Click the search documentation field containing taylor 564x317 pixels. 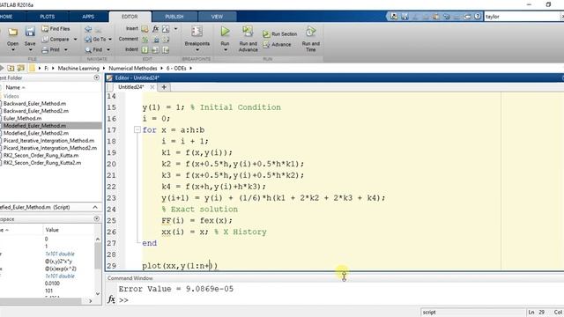pyautogui.click(x=523, y=17)
